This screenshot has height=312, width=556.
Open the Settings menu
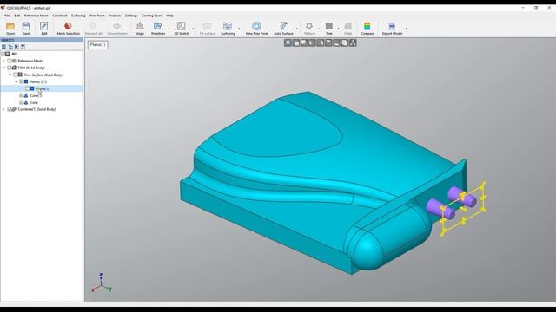pyautogui.click(x=131, y=16)
